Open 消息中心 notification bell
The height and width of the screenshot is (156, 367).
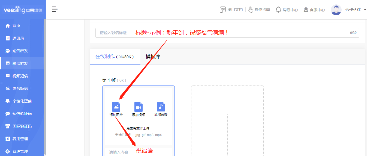tap(278, 10)
